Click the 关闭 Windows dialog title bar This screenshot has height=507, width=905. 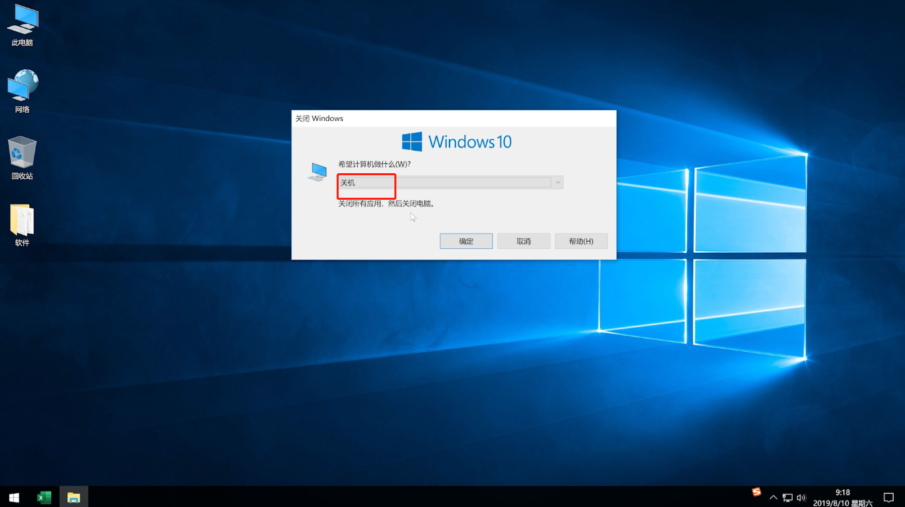453,118
